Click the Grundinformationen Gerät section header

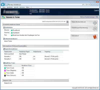[35, 24]
